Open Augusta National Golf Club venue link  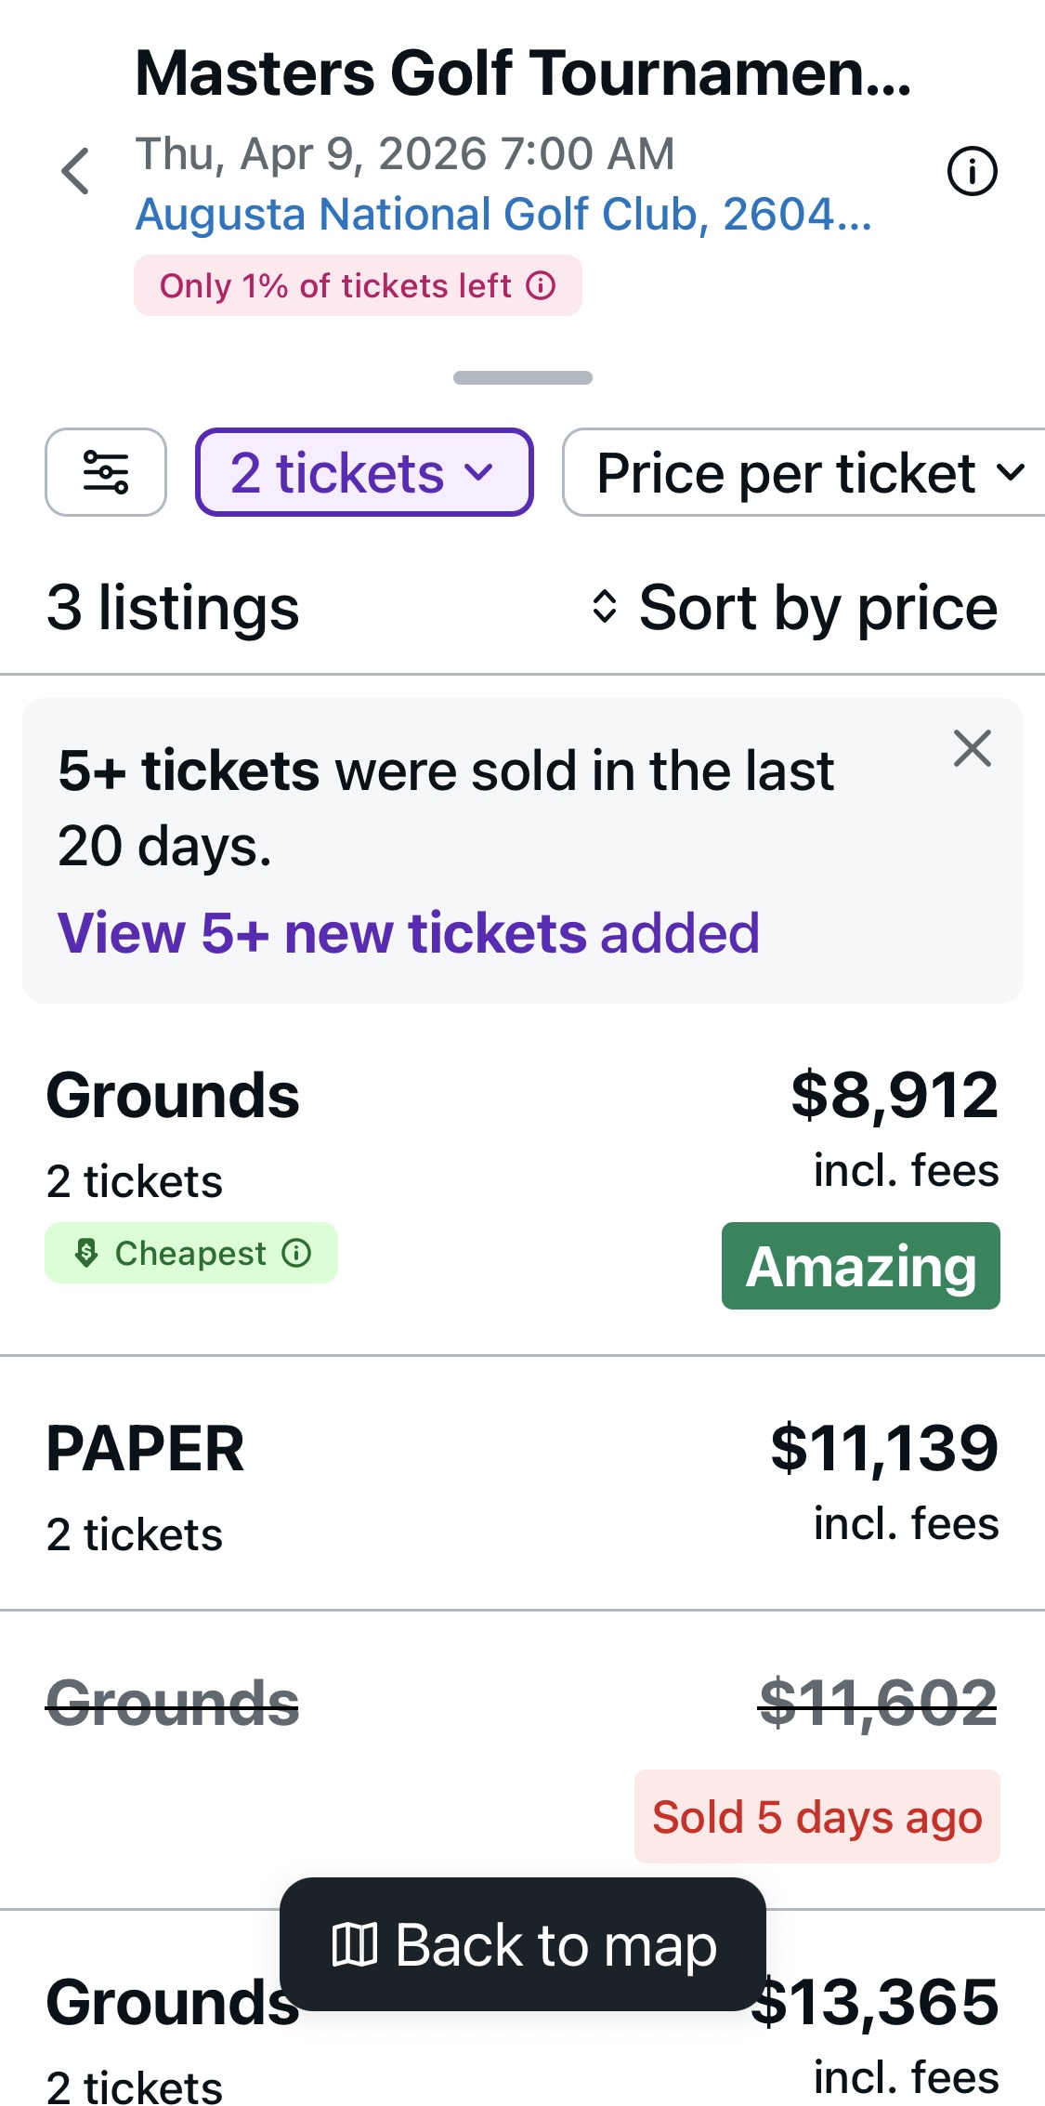503,215
